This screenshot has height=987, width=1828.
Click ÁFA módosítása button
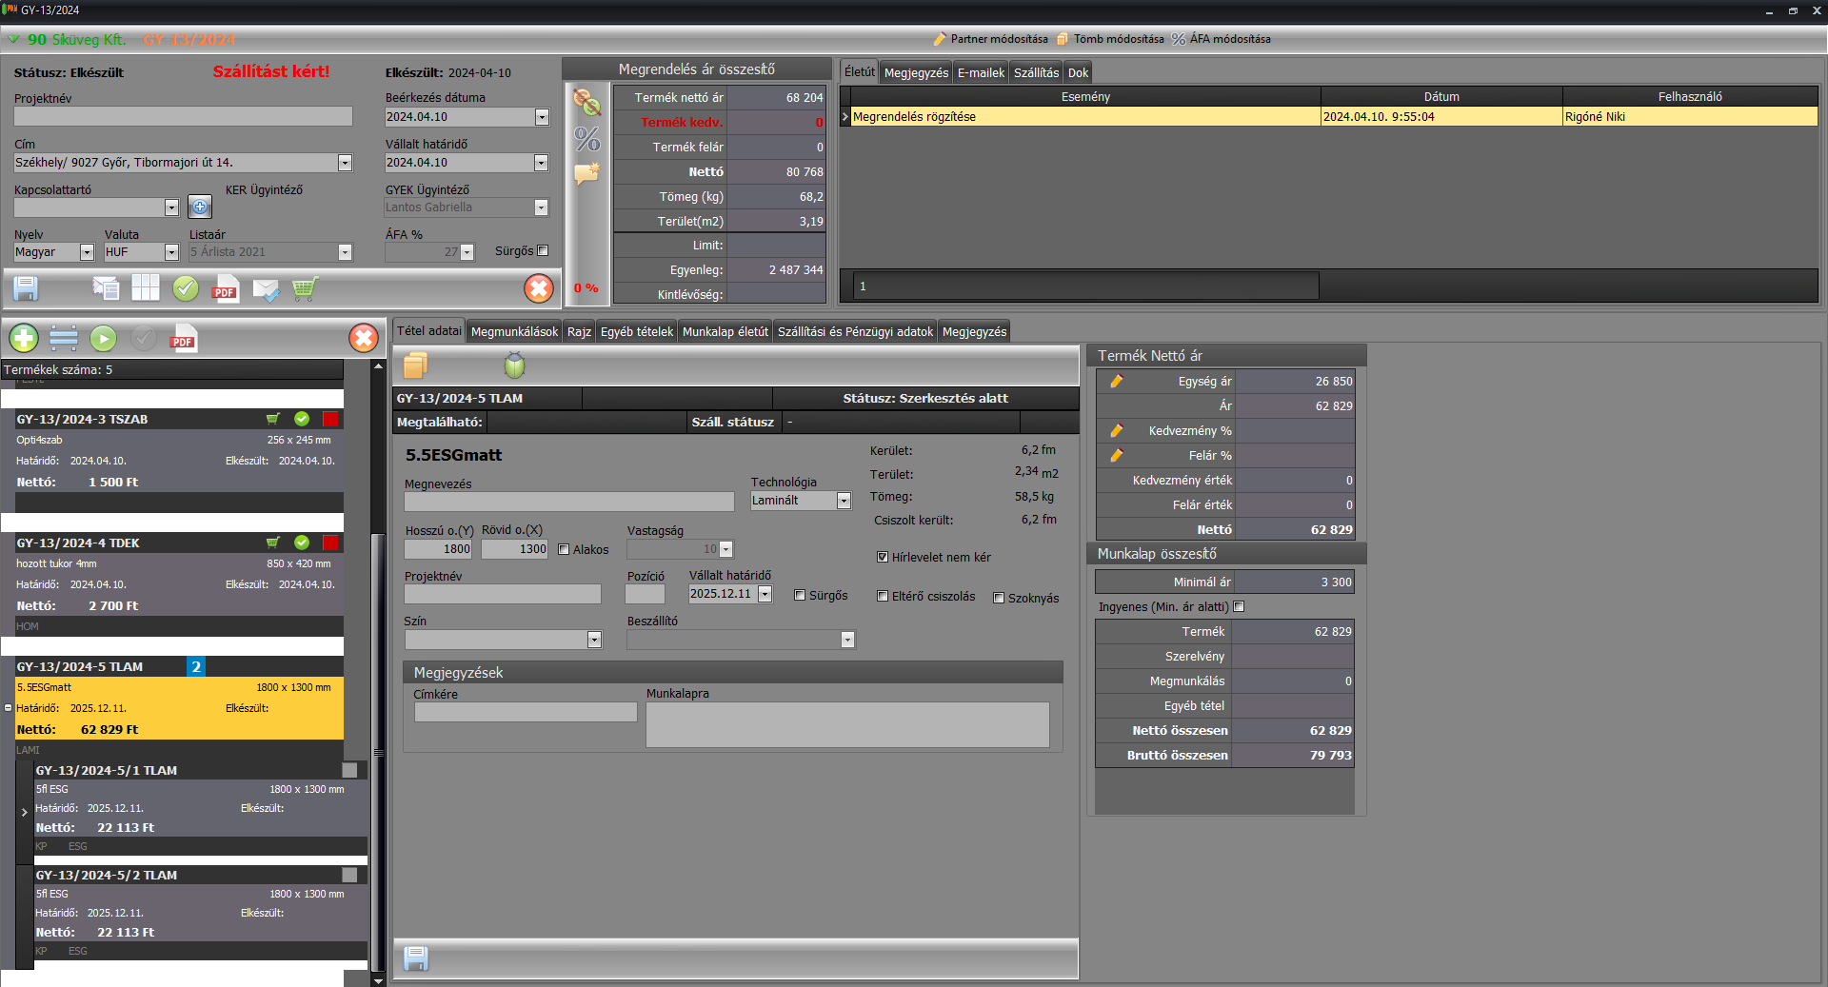1221,39
